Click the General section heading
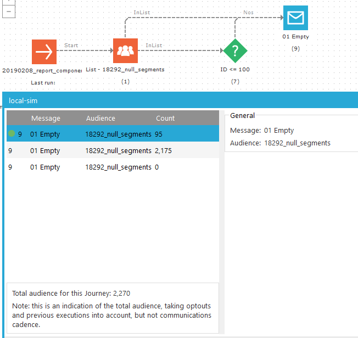Image resolution: width=358 pixels, height=338 pixels. coord(242,115)
